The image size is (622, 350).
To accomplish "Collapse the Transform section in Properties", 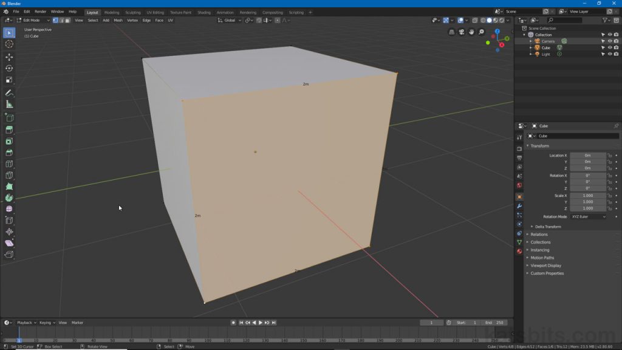I will tap(541, 146).
